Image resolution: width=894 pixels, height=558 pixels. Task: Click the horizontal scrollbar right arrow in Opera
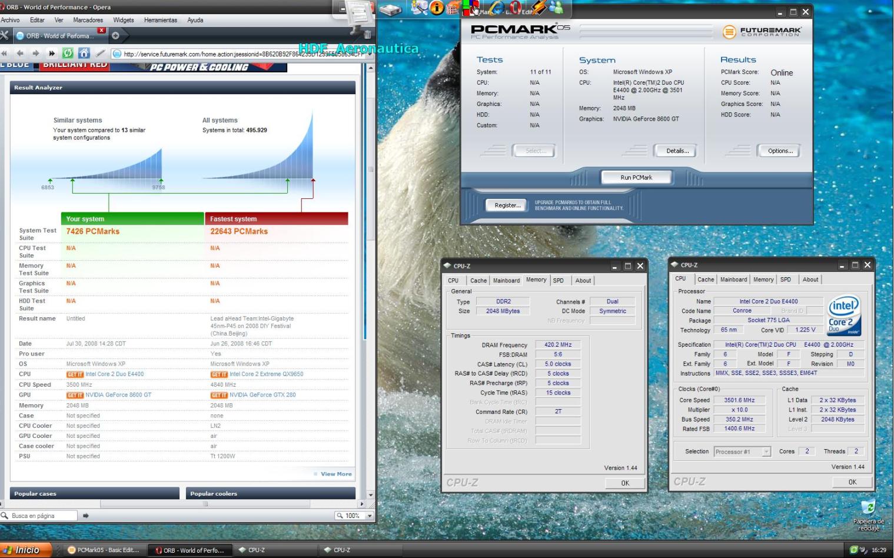click(362, 504)
